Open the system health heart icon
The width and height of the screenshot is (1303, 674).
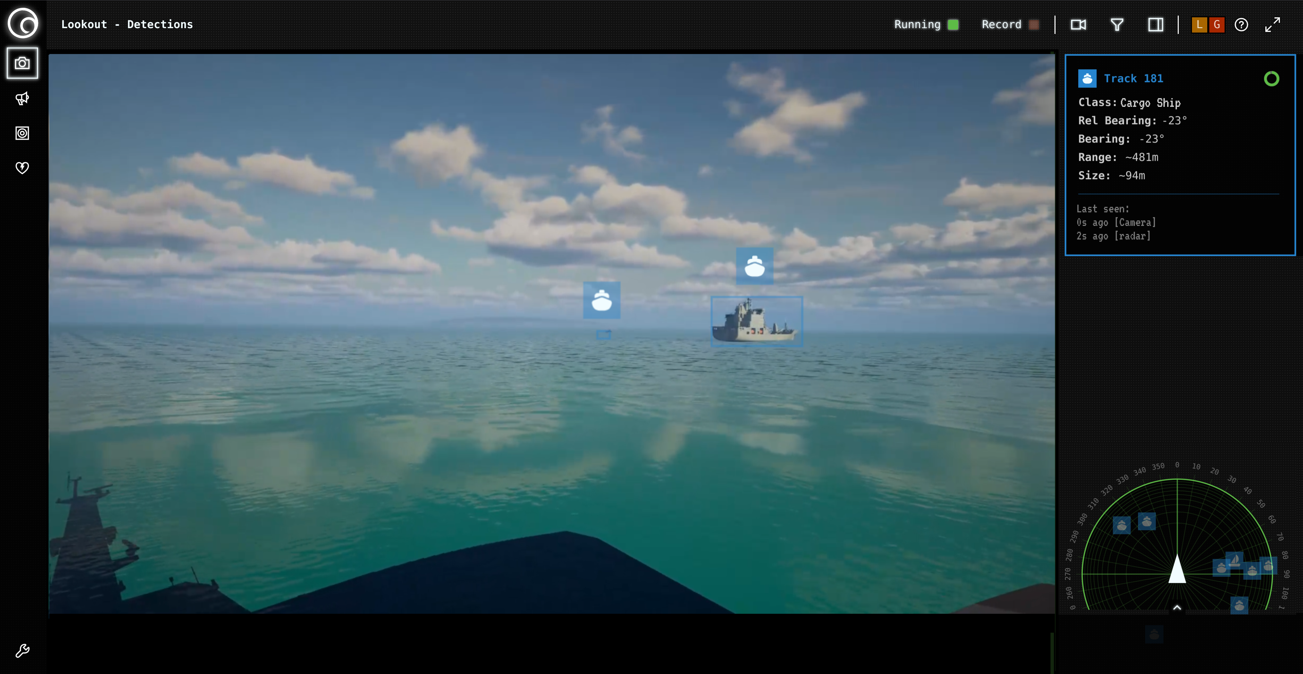tap(22, 167)
